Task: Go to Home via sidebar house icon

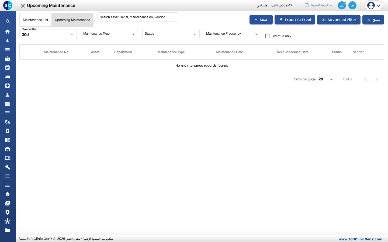Action: (x=8, y=31)
